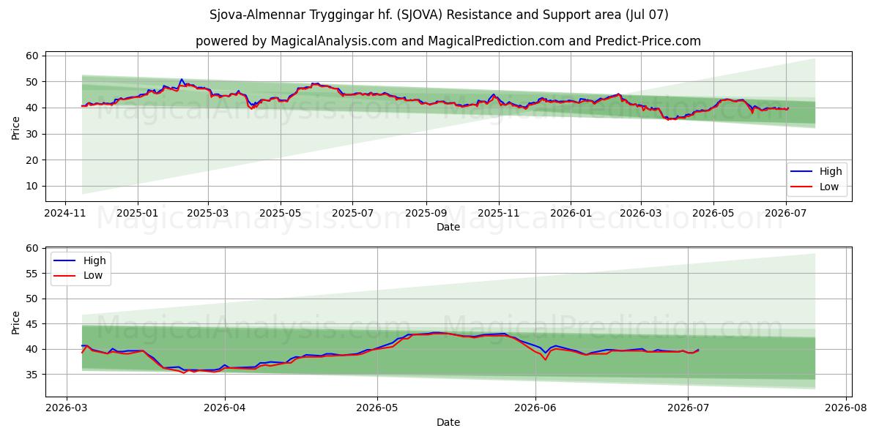879x439 pixels.
Task: Click the '2026-03' tick label in upper chart
Action: (640, 213)
